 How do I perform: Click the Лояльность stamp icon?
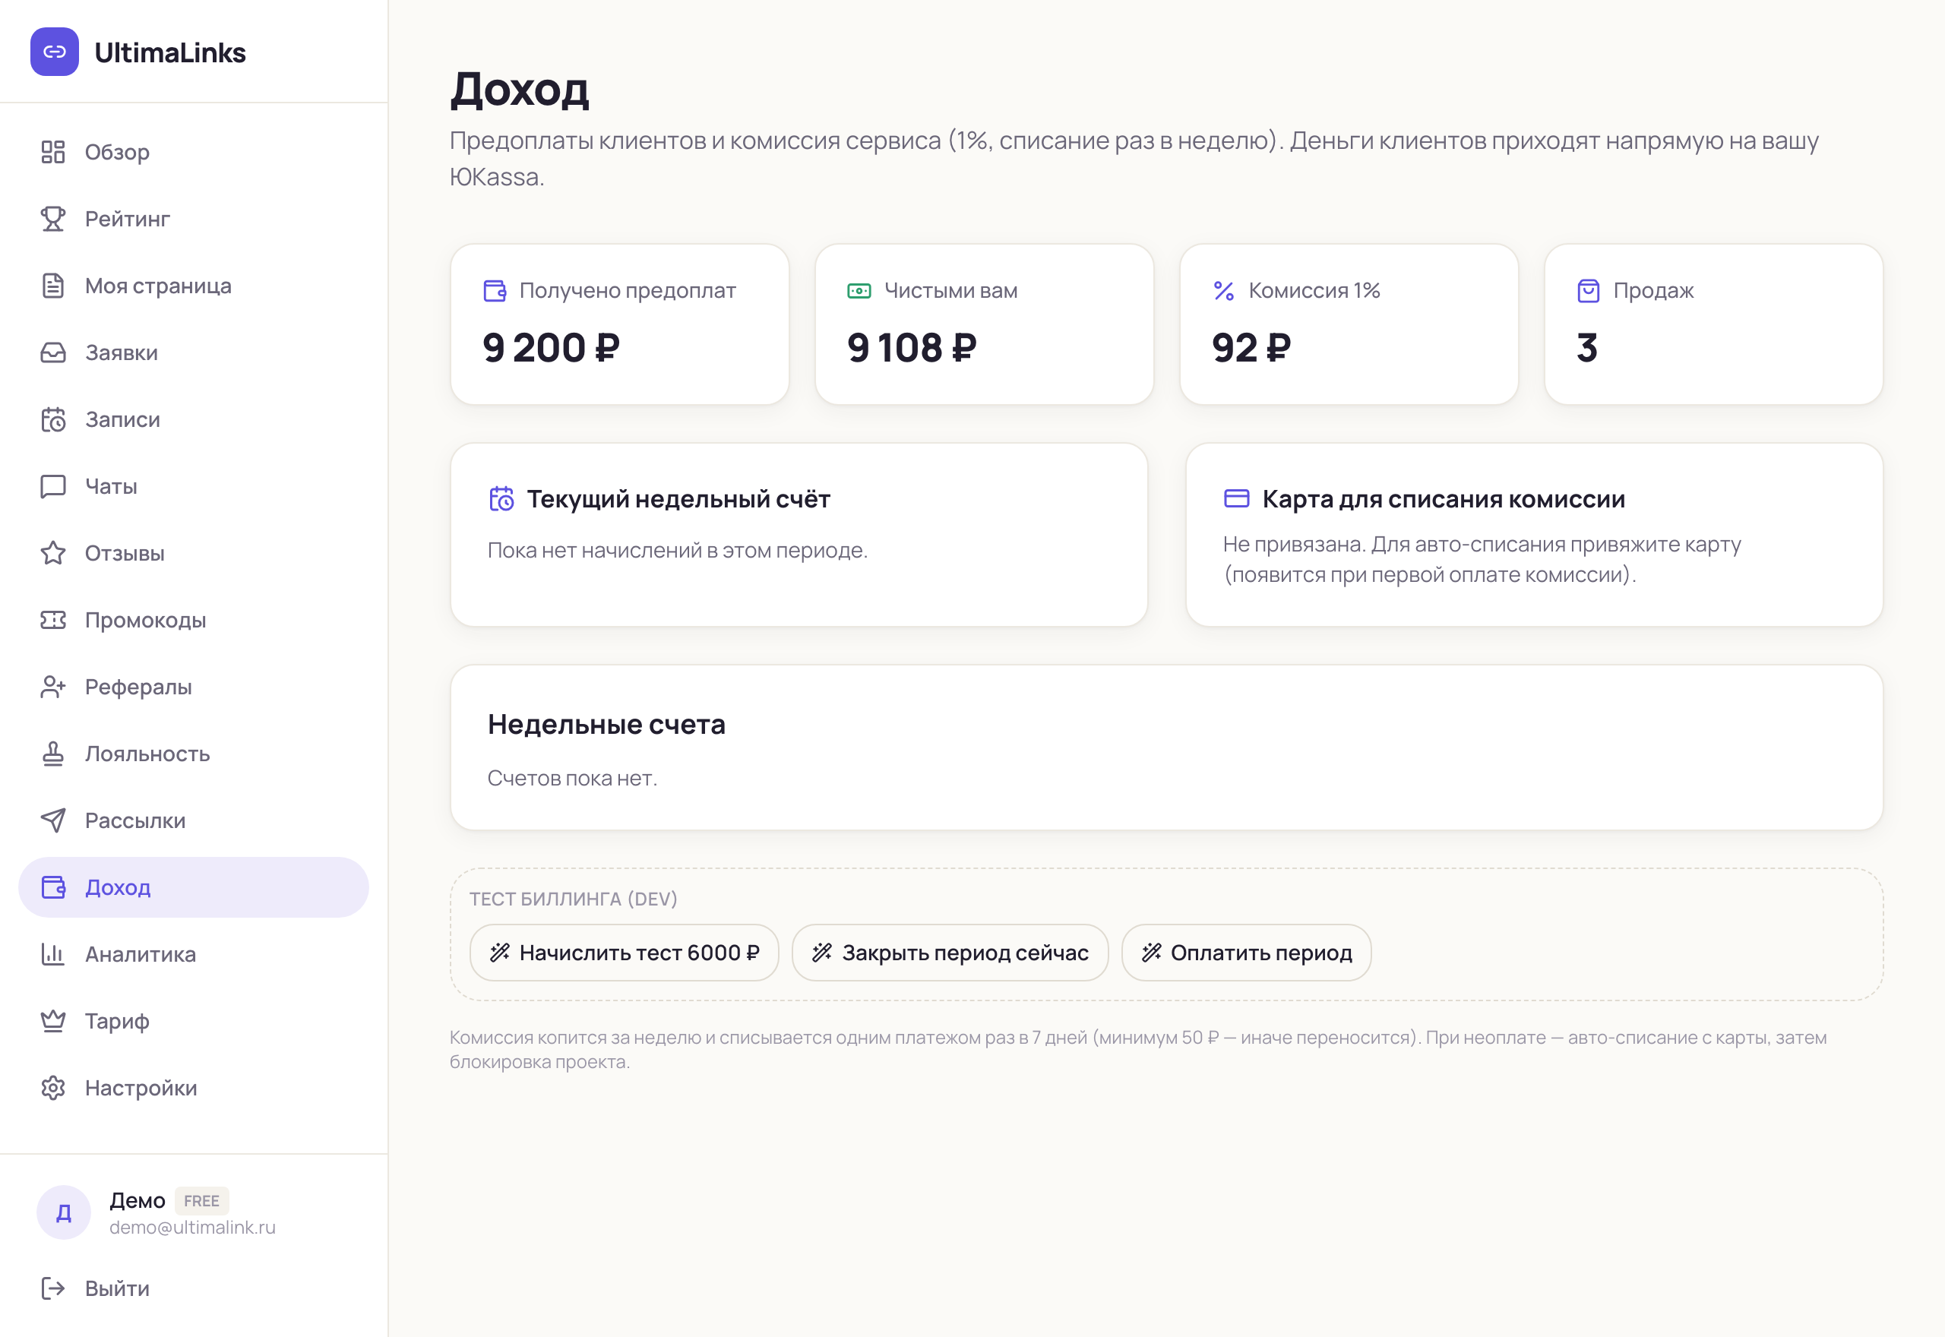pyautogui.click(x=52, y=754)
